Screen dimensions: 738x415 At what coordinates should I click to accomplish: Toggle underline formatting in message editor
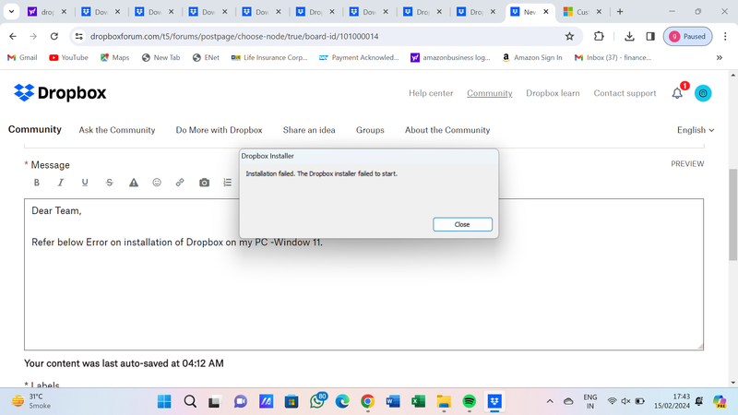[85, 183]
